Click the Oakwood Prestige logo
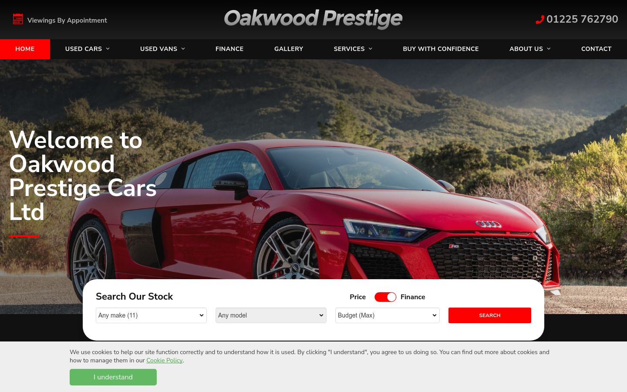 click(x=313, y=19)
